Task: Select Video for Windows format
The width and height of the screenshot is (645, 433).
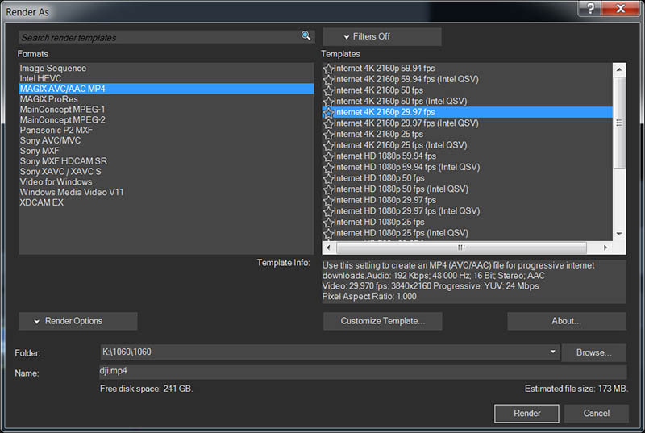Action: point(166,181)
